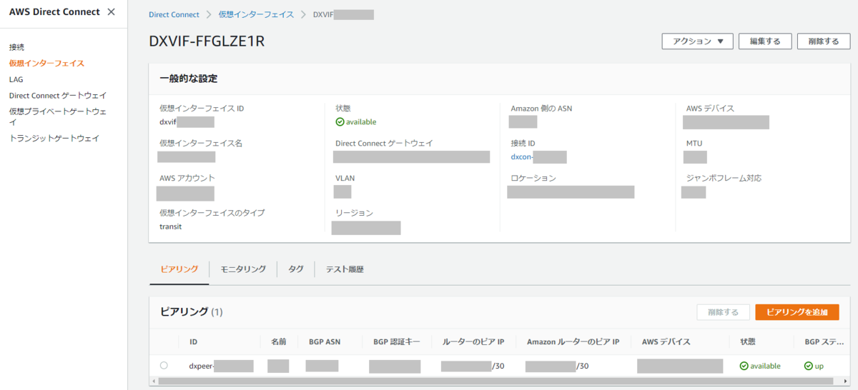Click the disabled 削除する button in the peering section

tap(724, 312)
